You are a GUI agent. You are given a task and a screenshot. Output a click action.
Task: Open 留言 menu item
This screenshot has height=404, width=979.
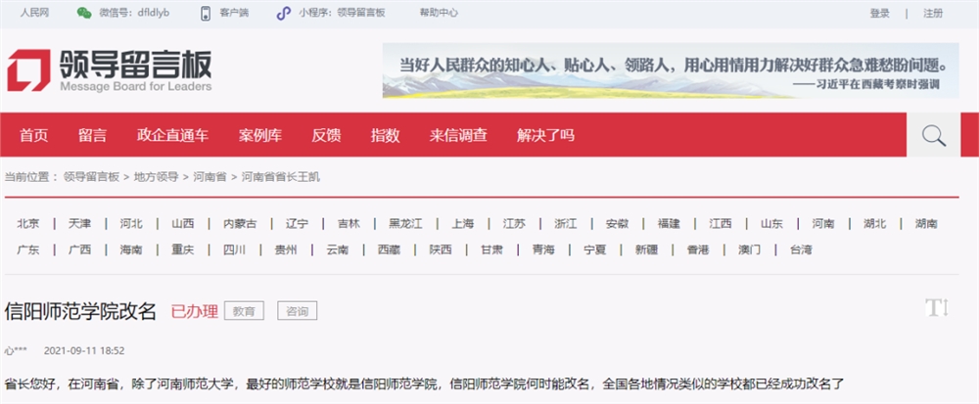[92, 135]
